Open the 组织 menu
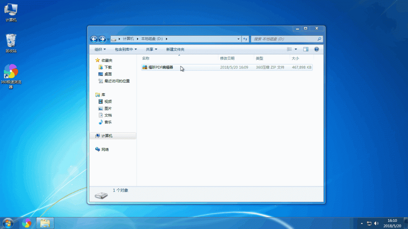 pyautogui.click(x=100, y=49)
